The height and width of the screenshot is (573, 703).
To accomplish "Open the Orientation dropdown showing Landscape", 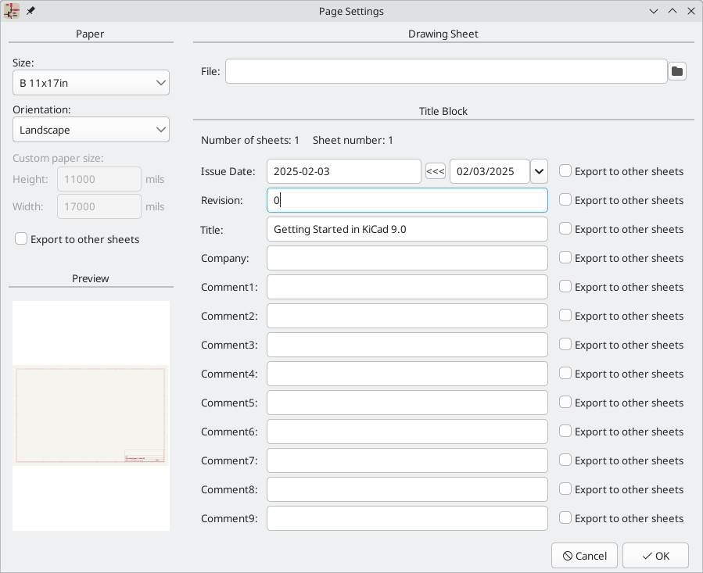I will 91,130.
